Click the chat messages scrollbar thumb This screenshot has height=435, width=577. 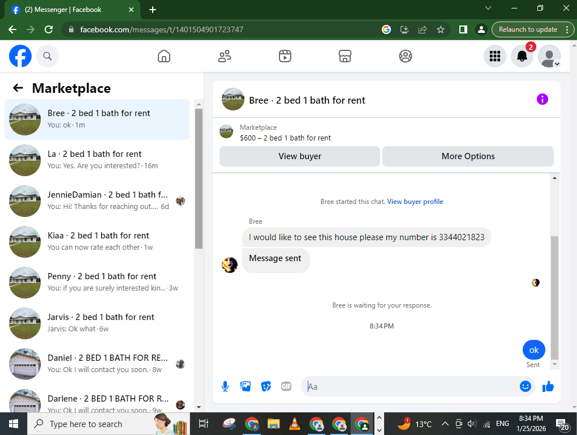[554, 297]
